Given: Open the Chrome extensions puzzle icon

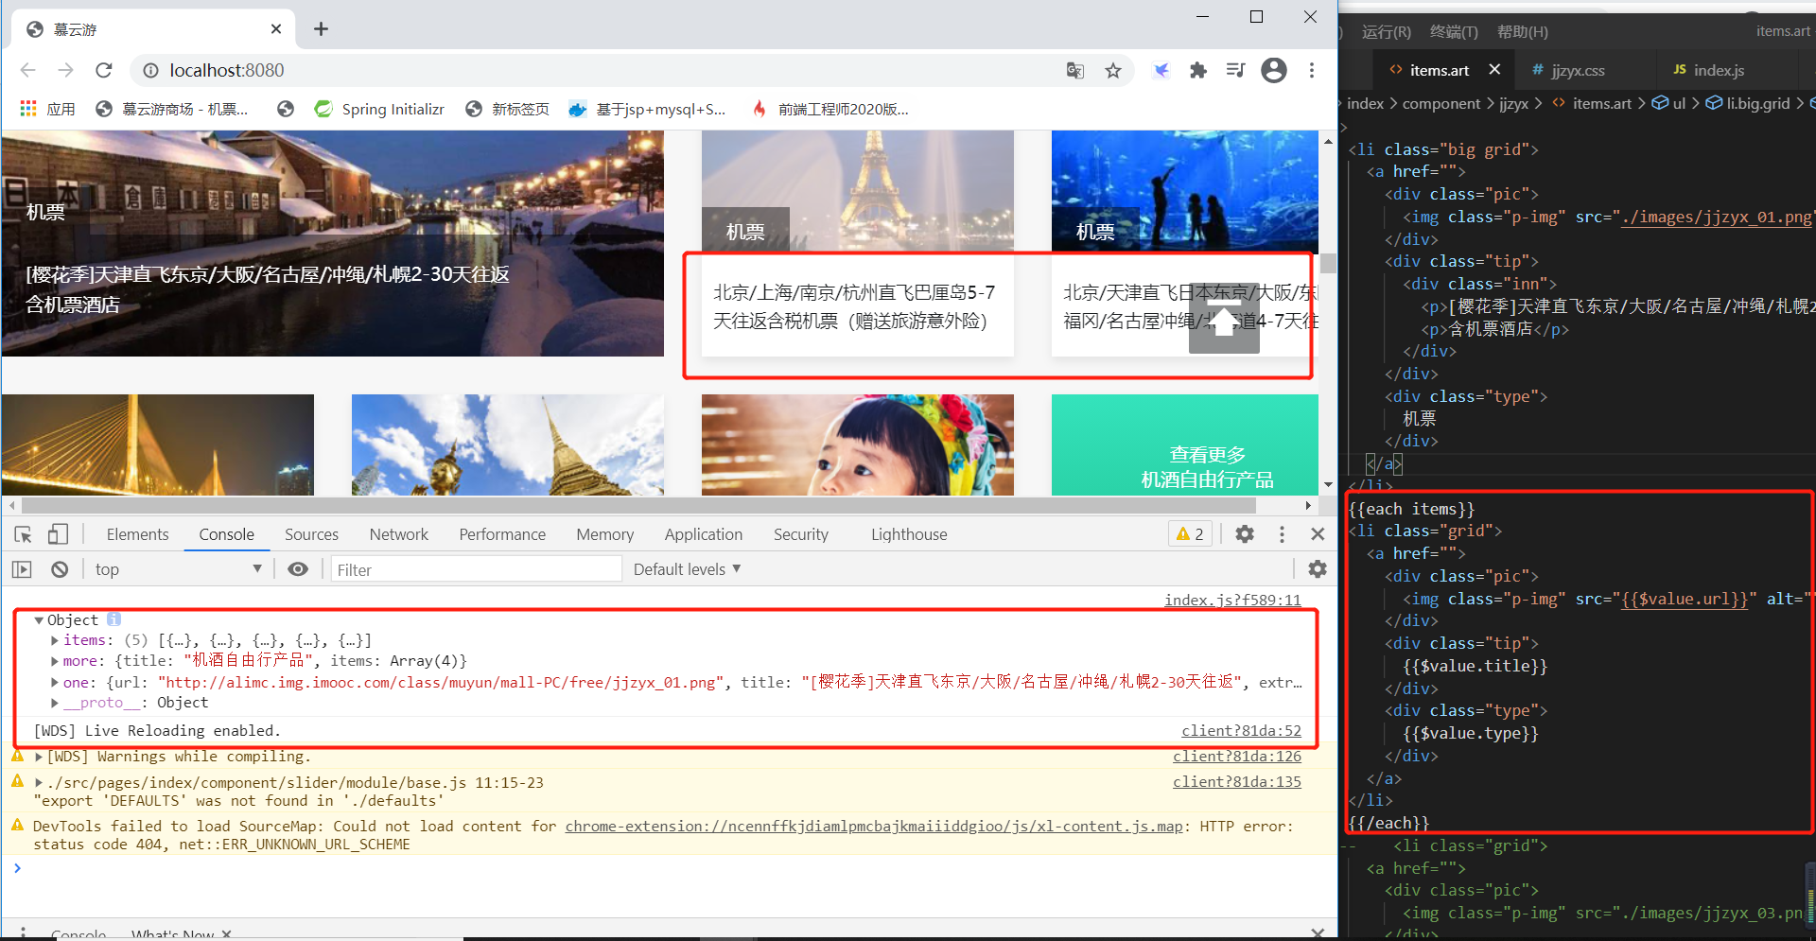Looking at the screenshot, I should tap(1198, 70).
